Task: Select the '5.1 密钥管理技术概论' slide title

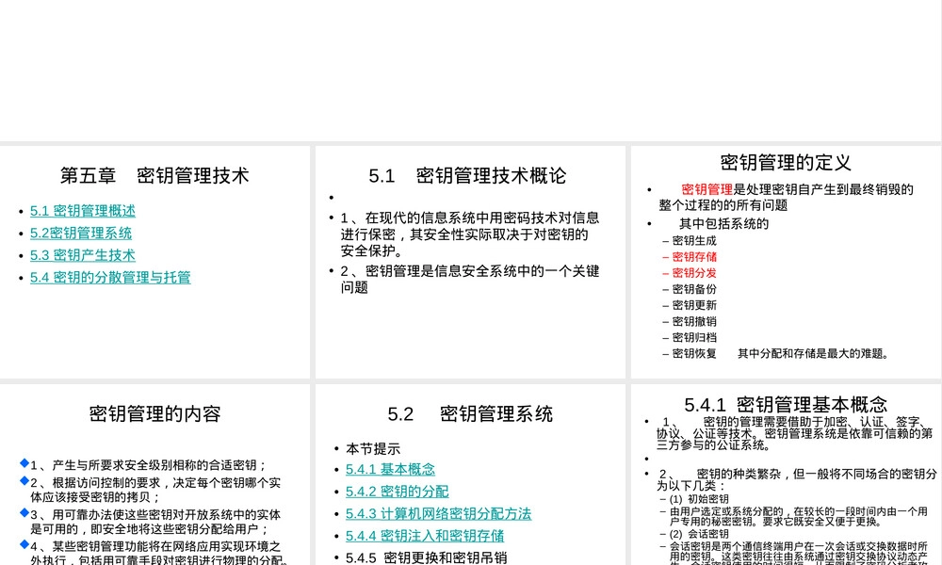Action: pos(467,175)
